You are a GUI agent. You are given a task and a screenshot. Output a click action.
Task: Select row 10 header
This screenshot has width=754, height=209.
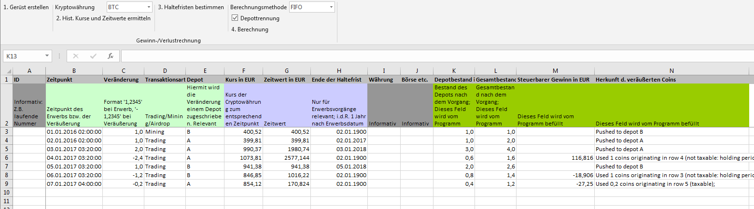pos(6,192)
